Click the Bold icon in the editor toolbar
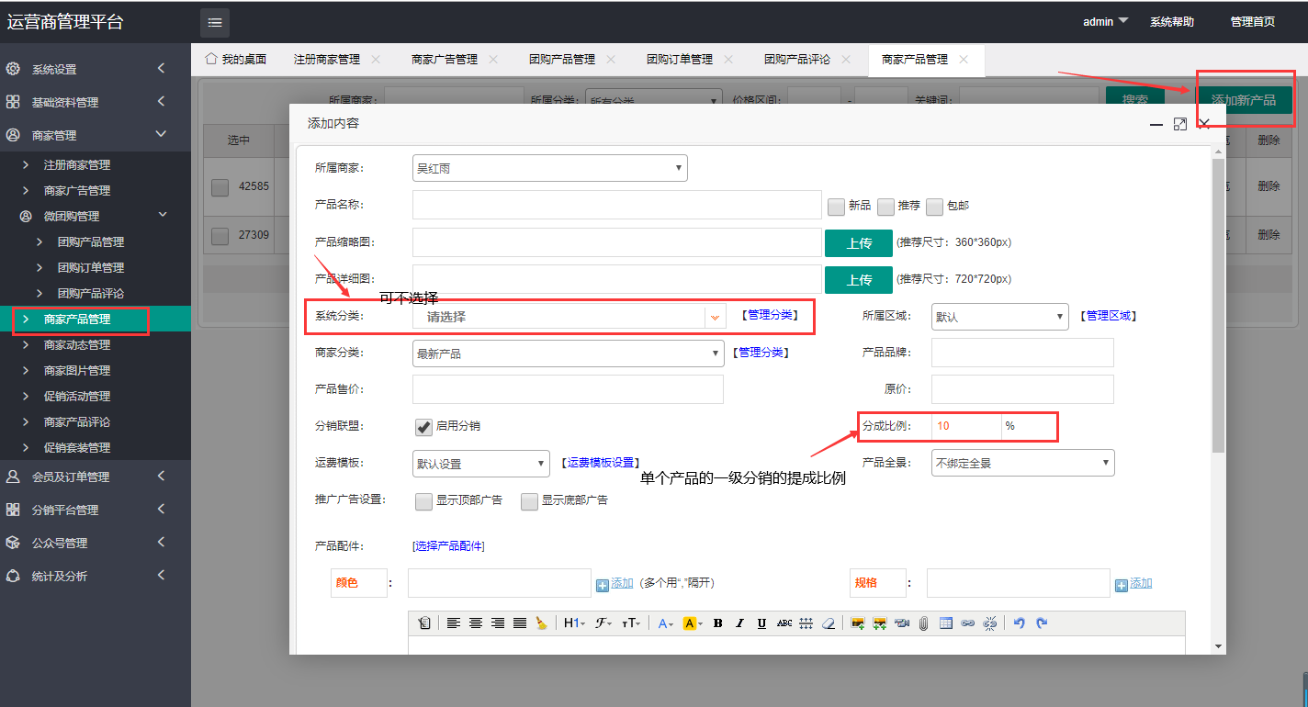The height and width of the screenshot is (707, 1308). pyautogui.click(x=717, y=623)
